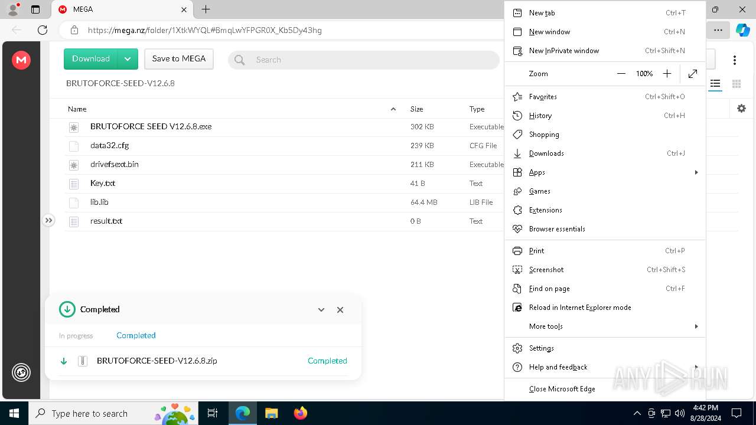
Task: Select the result.txt file row
Action: tap(284, 221)
